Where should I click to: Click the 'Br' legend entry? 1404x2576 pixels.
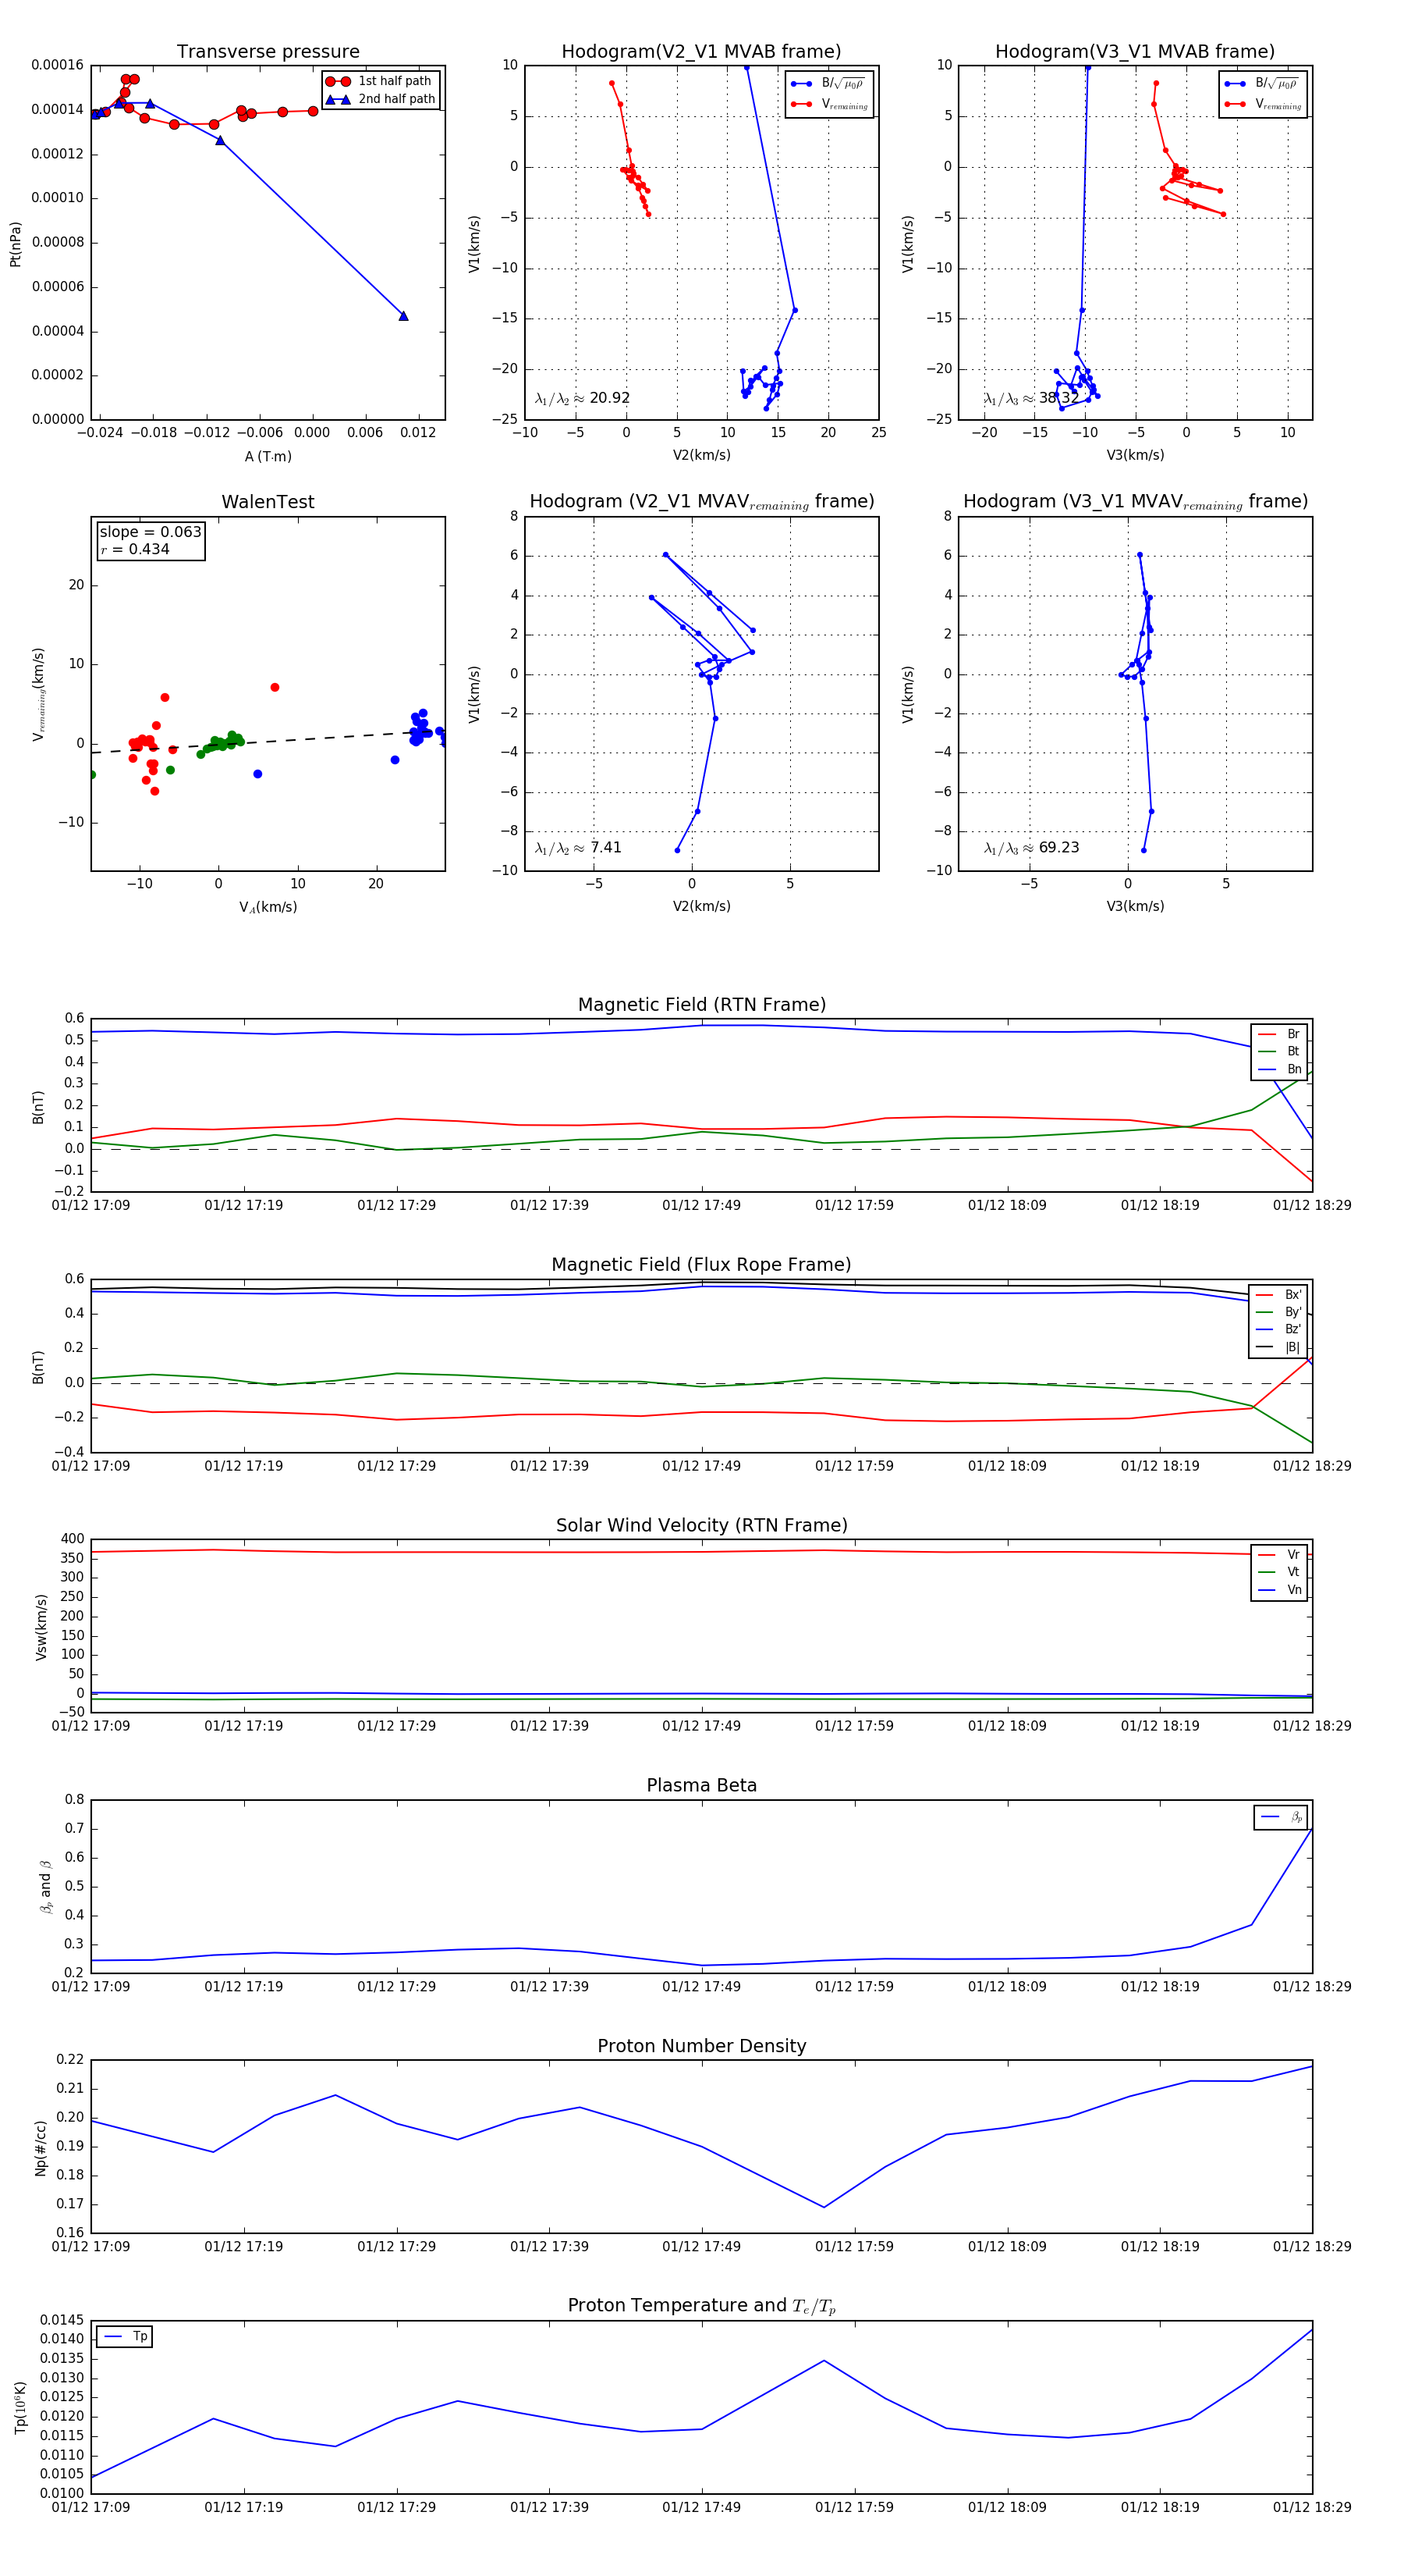pyautogui.click(x=1279, y=1034)
